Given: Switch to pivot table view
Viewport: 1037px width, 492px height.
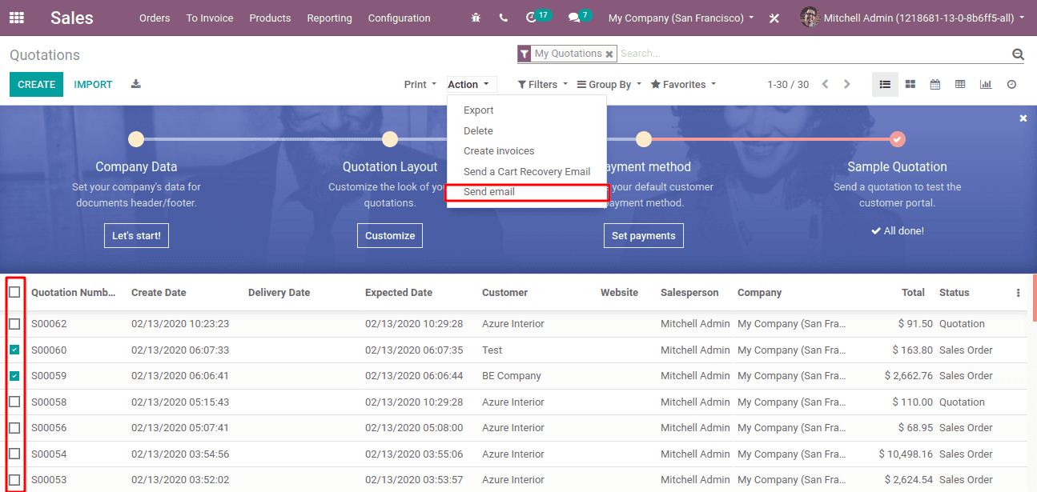Looking at the screenshot, I should coord(960,84).
